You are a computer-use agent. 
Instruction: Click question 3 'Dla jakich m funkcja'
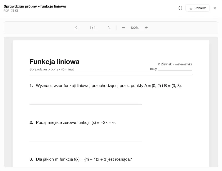[80, 159]
